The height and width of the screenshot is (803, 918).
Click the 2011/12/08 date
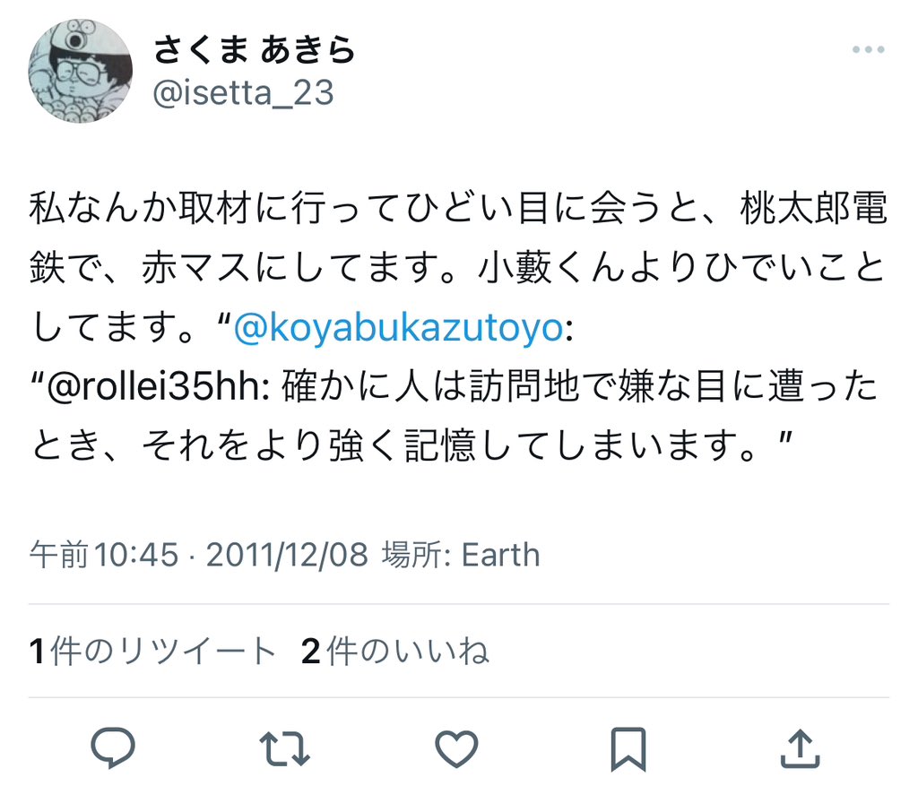287,554
